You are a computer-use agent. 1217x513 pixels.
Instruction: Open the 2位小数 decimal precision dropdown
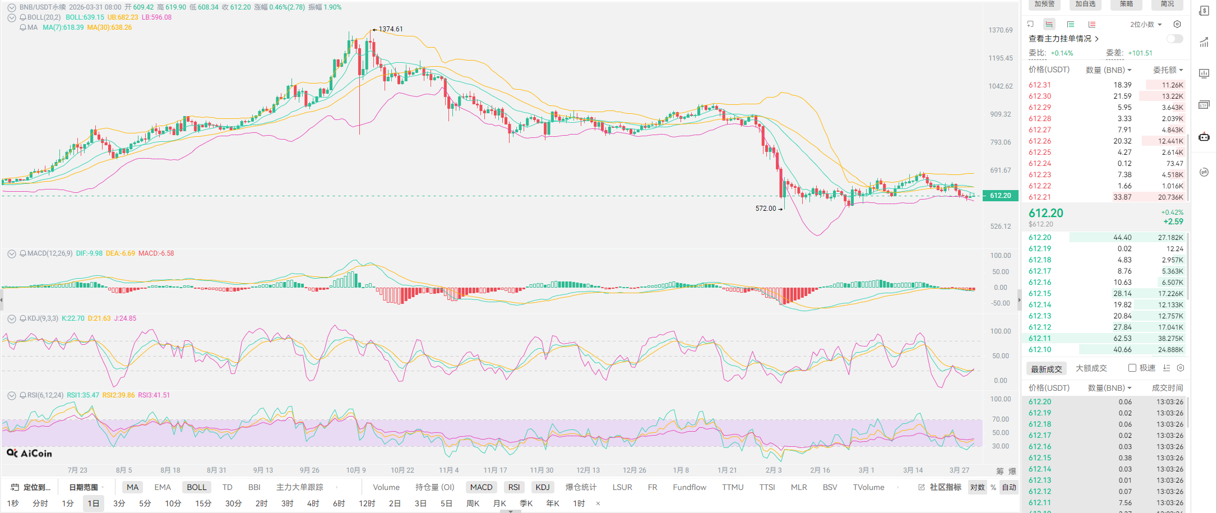[x=1146, y=24]
